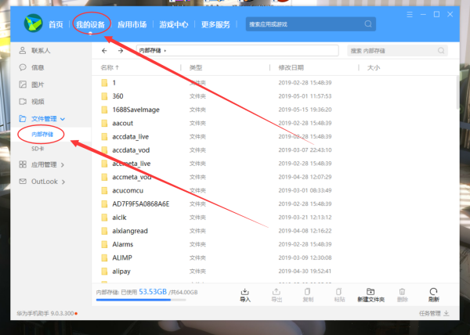Image resolution: width=470 pixels, height=335 pixels.
Task: Click the file list vertical scrollbar
Action: pos(457,93)
